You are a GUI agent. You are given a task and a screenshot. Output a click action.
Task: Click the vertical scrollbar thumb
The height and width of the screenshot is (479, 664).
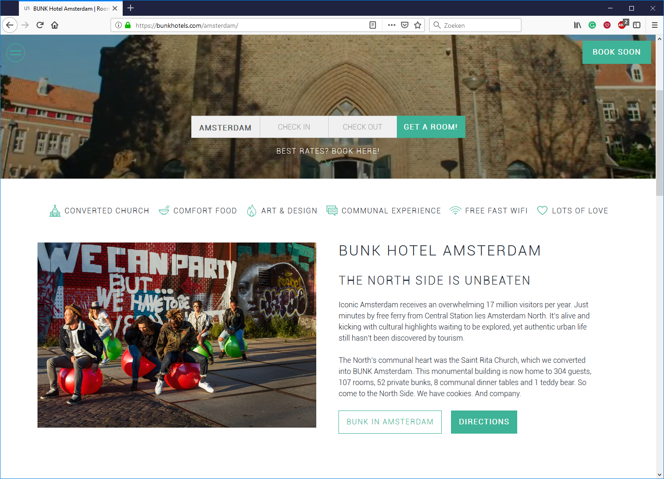(660, 143)
